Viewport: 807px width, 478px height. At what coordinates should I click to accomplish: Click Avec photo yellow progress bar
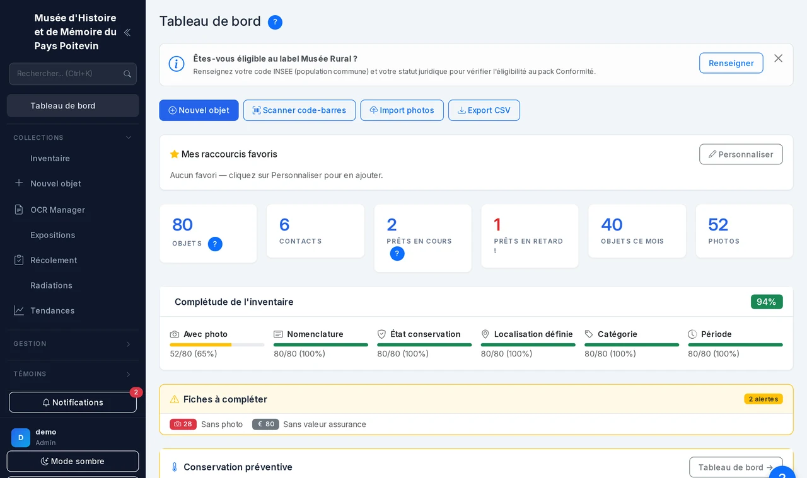pyautogui.click(x=200, y=345)
